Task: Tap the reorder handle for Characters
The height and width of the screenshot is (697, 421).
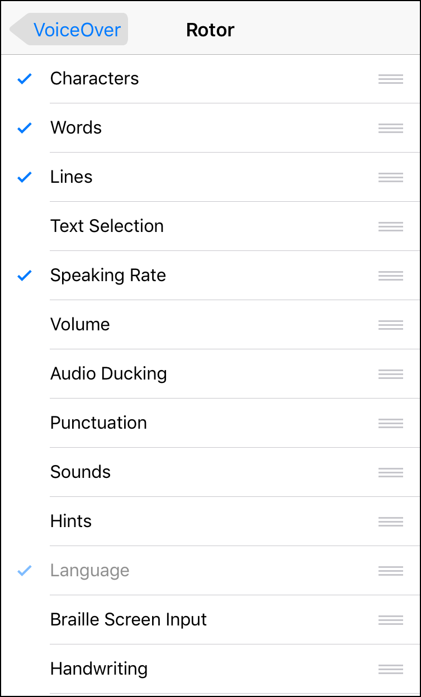Action: click(x=390, y=79)
